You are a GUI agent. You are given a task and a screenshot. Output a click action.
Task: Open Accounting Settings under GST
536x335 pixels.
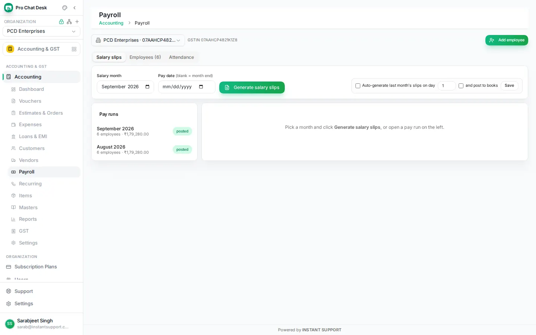44,243
